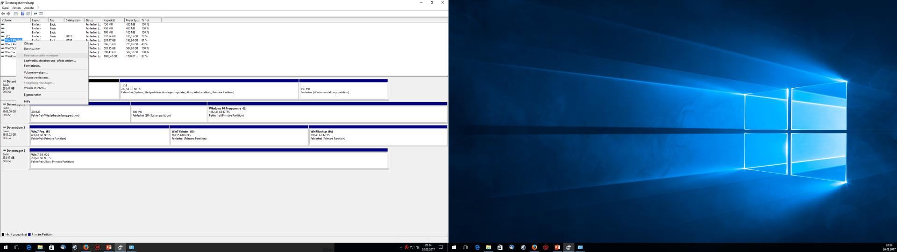Image resolution: width=897 pixels, height=252 pixels.
Task: Choose Volume löschen... in context menu
Action: click(x=52, y=88)
